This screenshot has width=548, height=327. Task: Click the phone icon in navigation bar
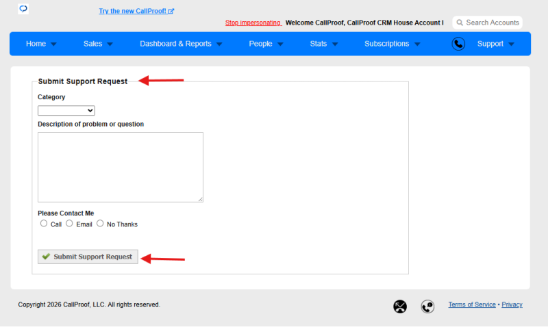[x=458, y=44]
